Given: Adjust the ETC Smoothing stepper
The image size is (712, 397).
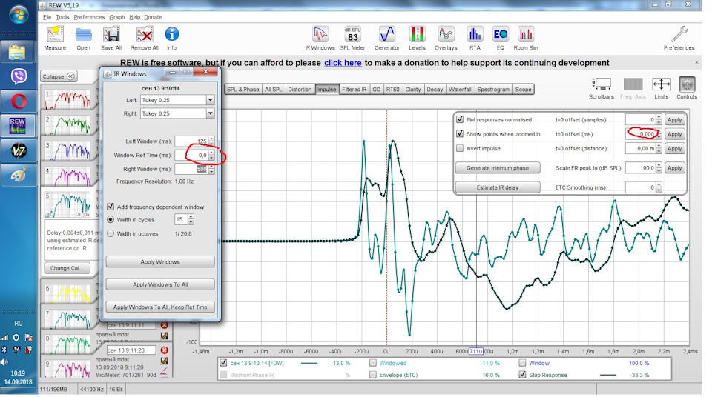Looking at the screenshot, I should (659, 187).
